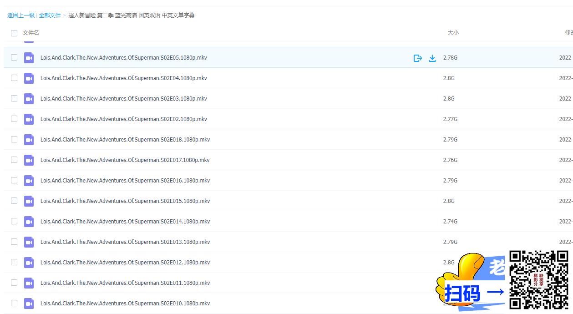This screenshot has width=573, height=314.
Task: Open Lois.And.Clark S02E05.1080p.mkv file name
Action: point(124,58)
